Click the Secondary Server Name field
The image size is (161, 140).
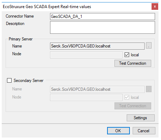[97, 89]
